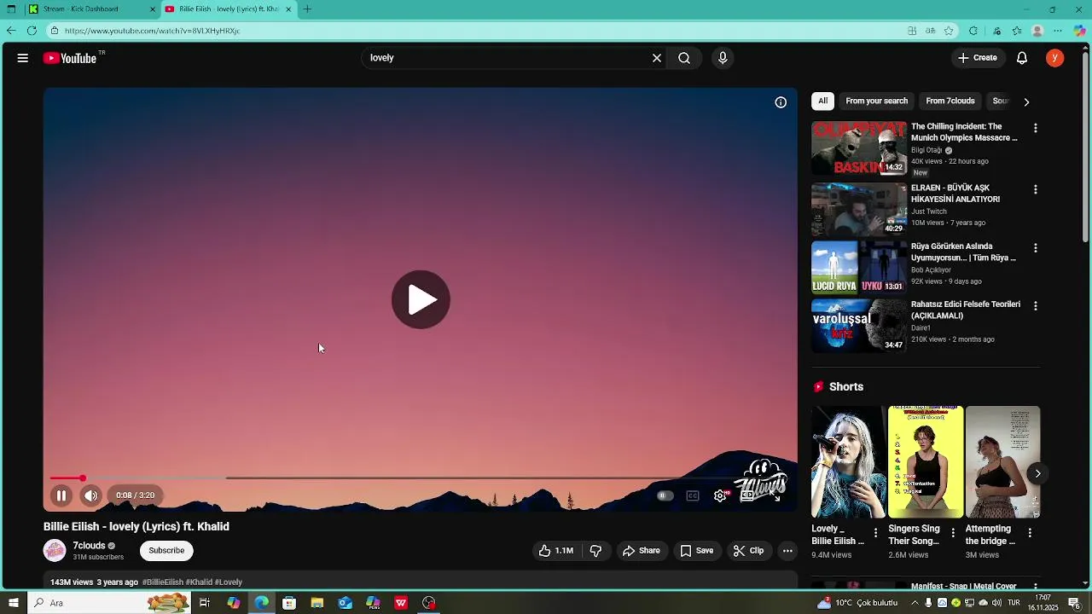Image resolution: width=1092 pixels, height=614 pixels.
Task: Click the Create button
Action: coord(978,58)
